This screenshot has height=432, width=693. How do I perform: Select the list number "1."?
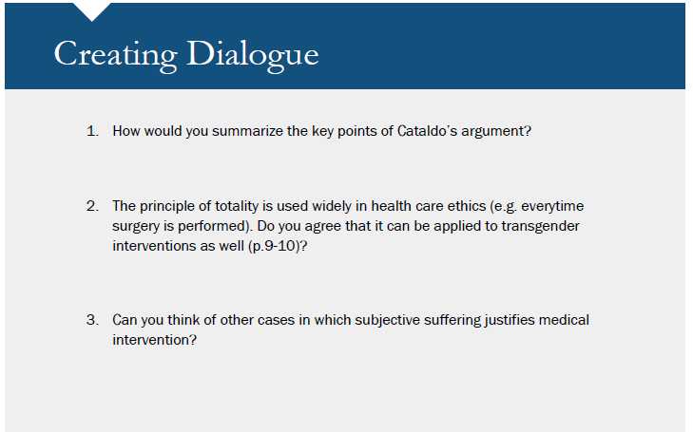(x=92, y=130)
